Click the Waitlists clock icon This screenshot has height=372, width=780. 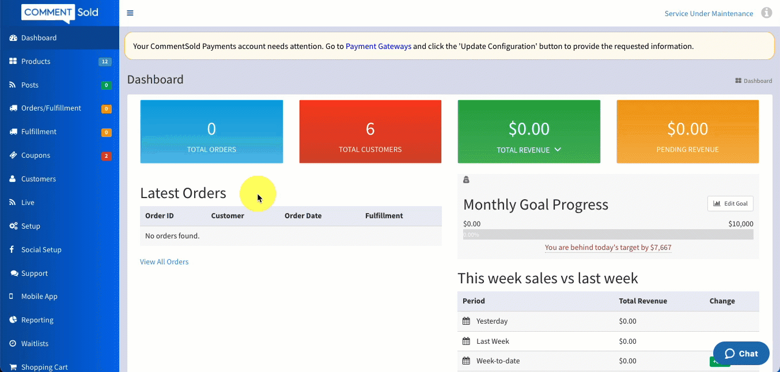click(13, 344)
